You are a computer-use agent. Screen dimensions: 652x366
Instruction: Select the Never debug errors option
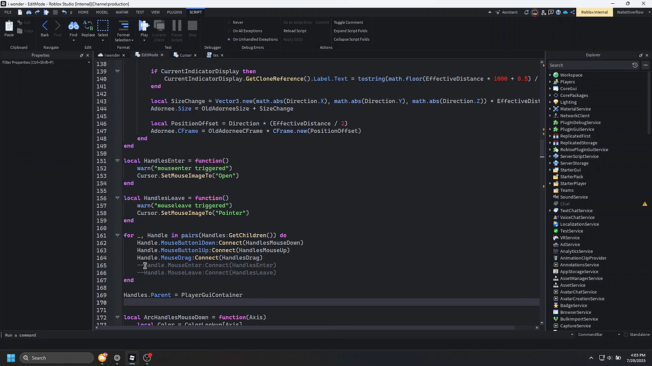point(239,22)
